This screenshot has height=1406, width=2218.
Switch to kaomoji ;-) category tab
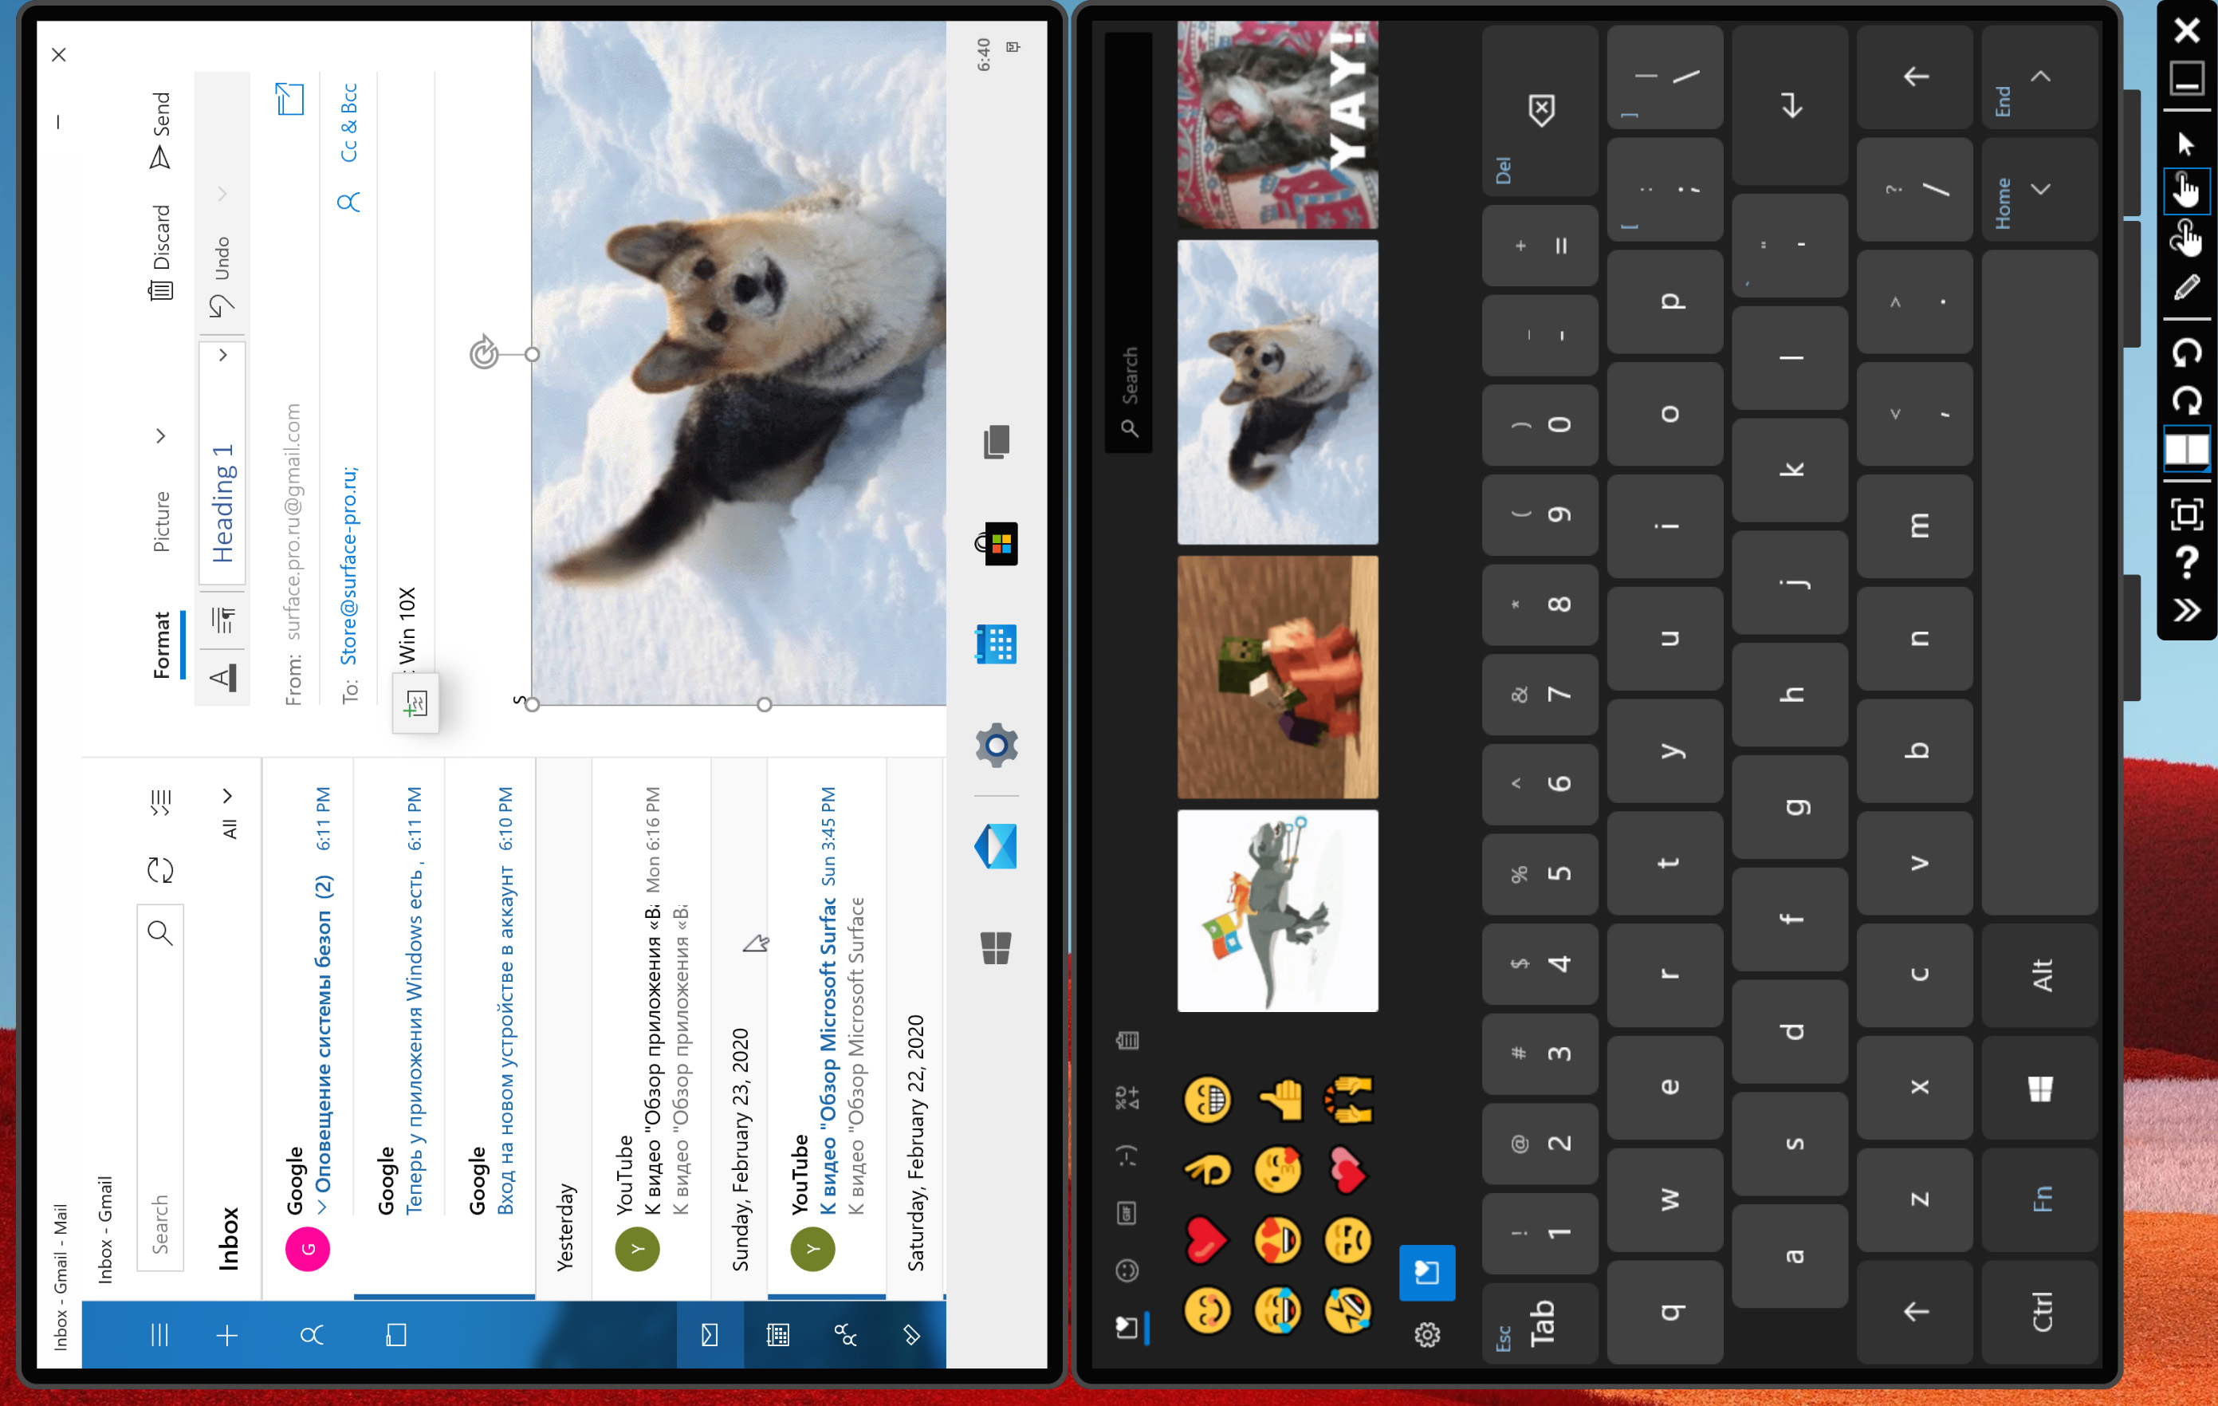click(1127, 1156)
